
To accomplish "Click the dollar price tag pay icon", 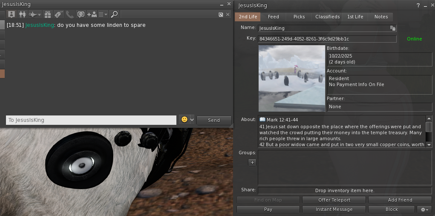I will [58, 14].
